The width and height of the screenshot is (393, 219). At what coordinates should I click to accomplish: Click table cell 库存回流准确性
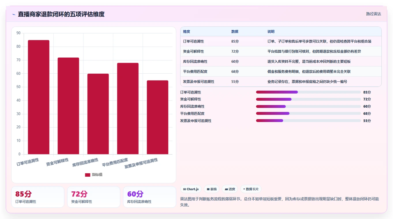pos(195,62)
